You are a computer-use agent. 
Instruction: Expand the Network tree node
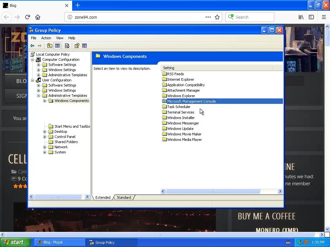[x=44, y=147]
